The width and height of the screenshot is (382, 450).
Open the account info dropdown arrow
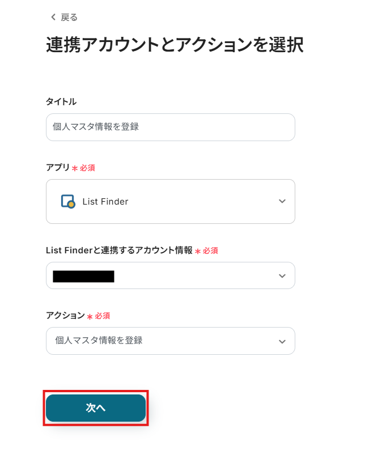point(282,276)
